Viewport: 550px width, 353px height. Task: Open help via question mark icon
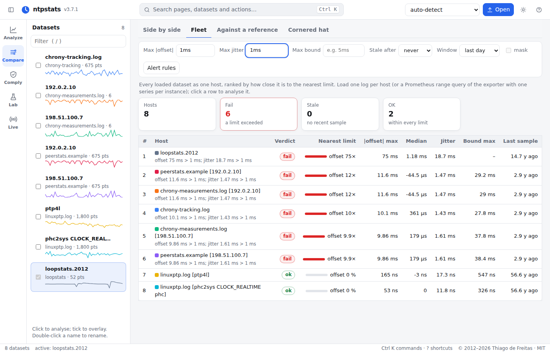coord(539,10)
